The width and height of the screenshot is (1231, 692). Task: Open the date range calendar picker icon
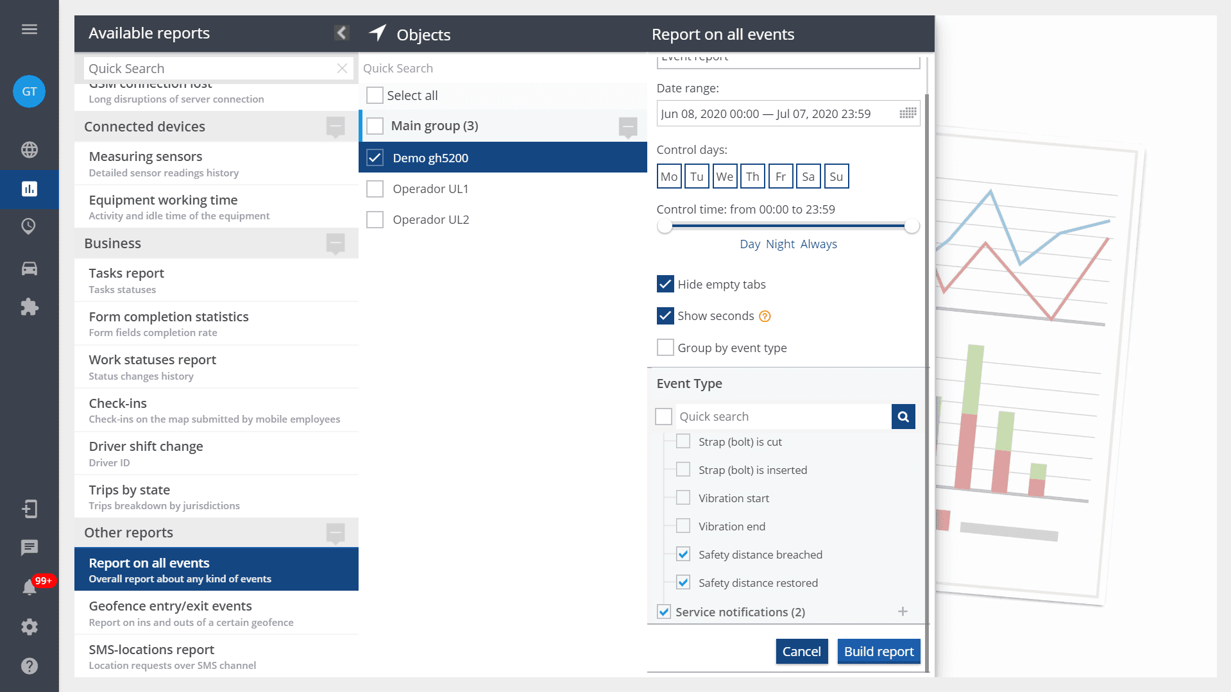(x=907, y=114)
